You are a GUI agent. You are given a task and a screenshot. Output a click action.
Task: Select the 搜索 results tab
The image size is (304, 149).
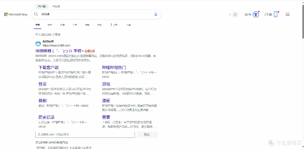click(x=37, y=25)
